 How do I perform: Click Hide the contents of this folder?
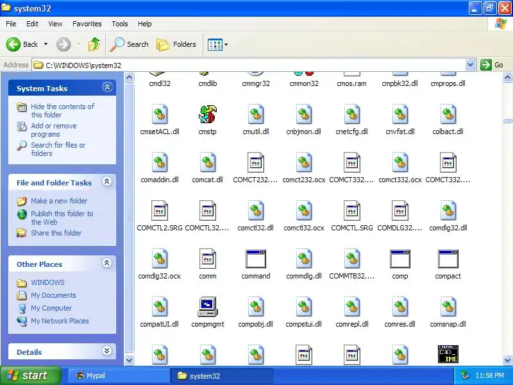(x=62, y=110)
